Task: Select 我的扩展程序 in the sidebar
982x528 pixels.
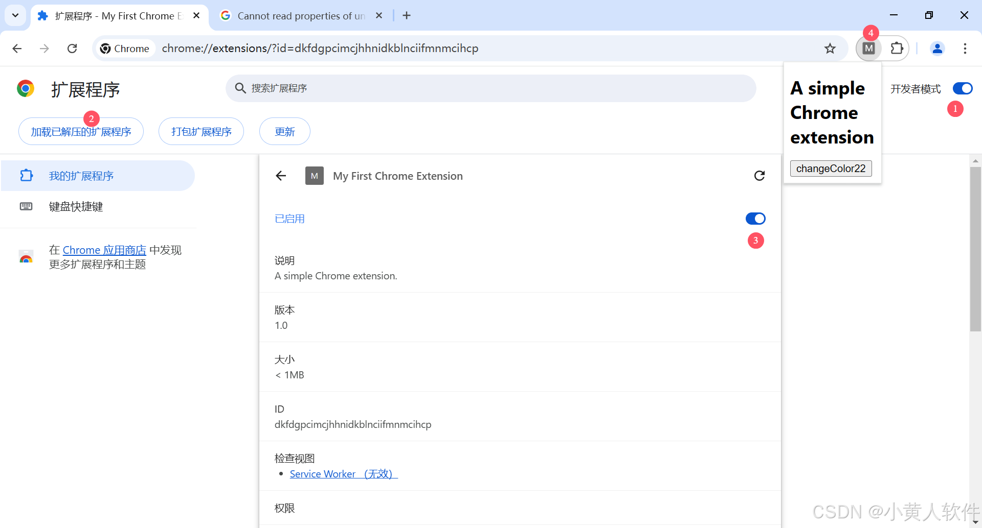Action: tap(98, 176)
